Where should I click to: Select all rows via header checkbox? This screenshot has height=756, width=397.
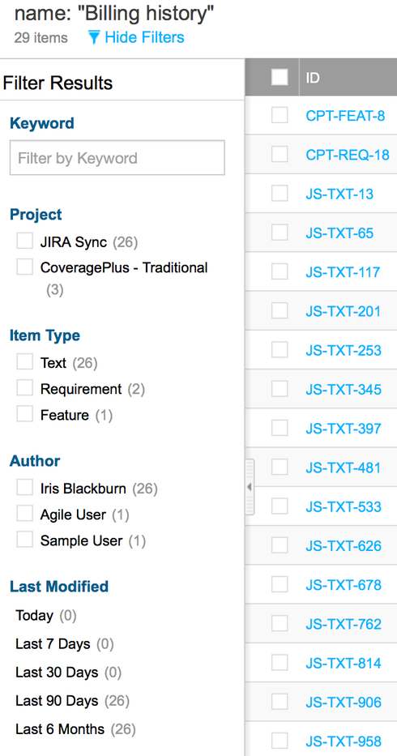click(280, 77)
